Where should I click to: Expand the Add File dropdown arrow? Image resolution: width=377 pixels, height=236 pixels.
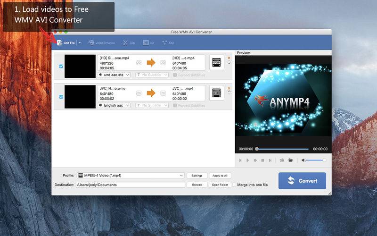[80, 43]
